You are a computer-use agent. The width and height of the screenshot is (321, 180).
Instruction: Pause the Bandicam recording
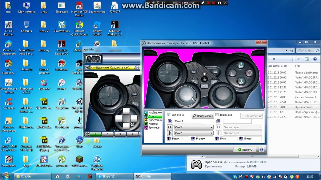tap(208, 3)
